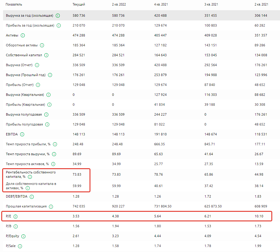Click the info icon next to P/E
This screenshot has width=280, height=252.
point(16,216)
